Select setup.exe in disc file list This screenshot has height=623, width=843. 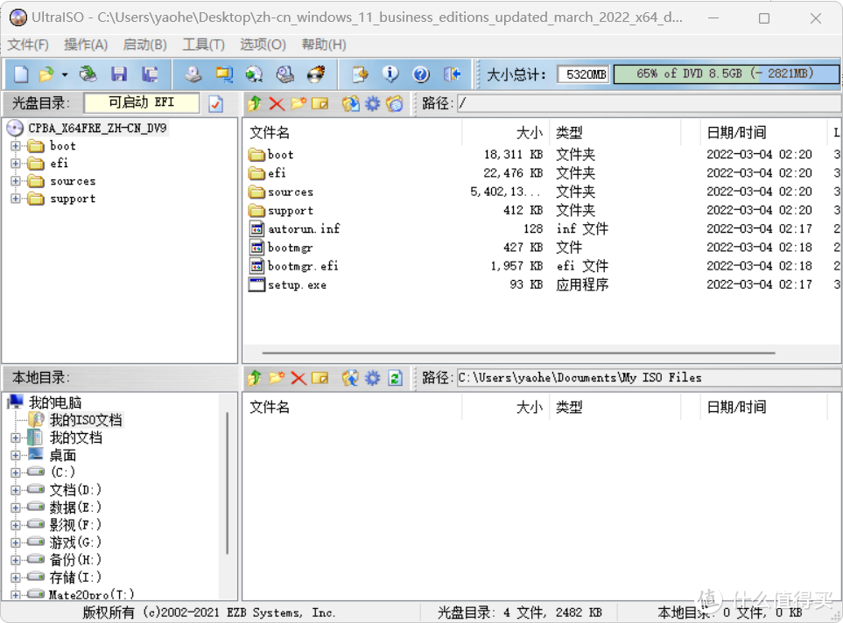[x=298, y=285]
